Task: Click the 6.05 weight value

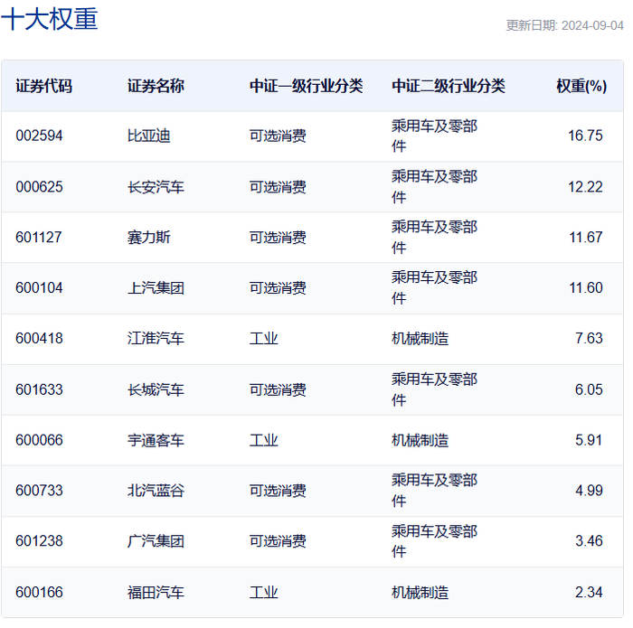Action: [589, 390]
